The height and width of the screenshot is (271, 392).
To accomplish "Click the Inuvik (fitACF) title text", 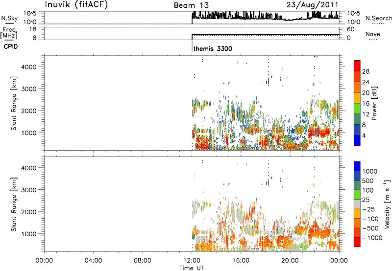I will tap(76, 5).
